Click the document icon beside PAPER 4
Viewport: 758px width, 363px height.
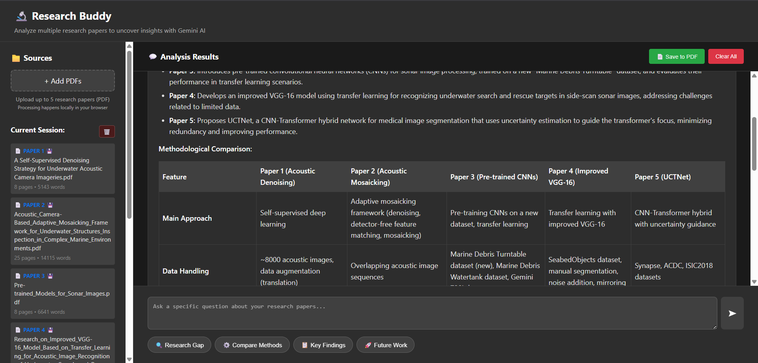[18, 330]
